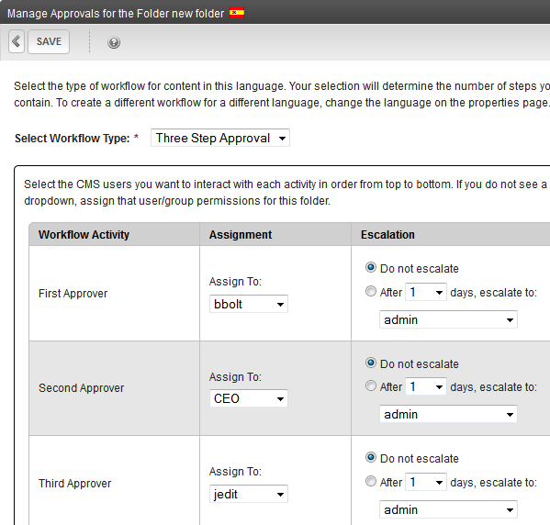
Task: Select Do not escalate for Third Approver
Action: (370, 458)
